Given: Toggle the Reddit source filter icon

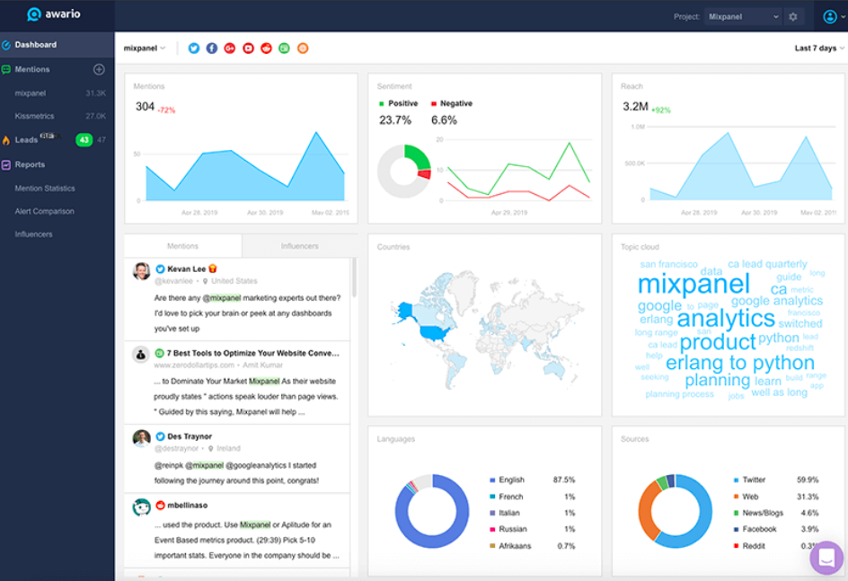Looking at the screenshot, I should 267,48.
